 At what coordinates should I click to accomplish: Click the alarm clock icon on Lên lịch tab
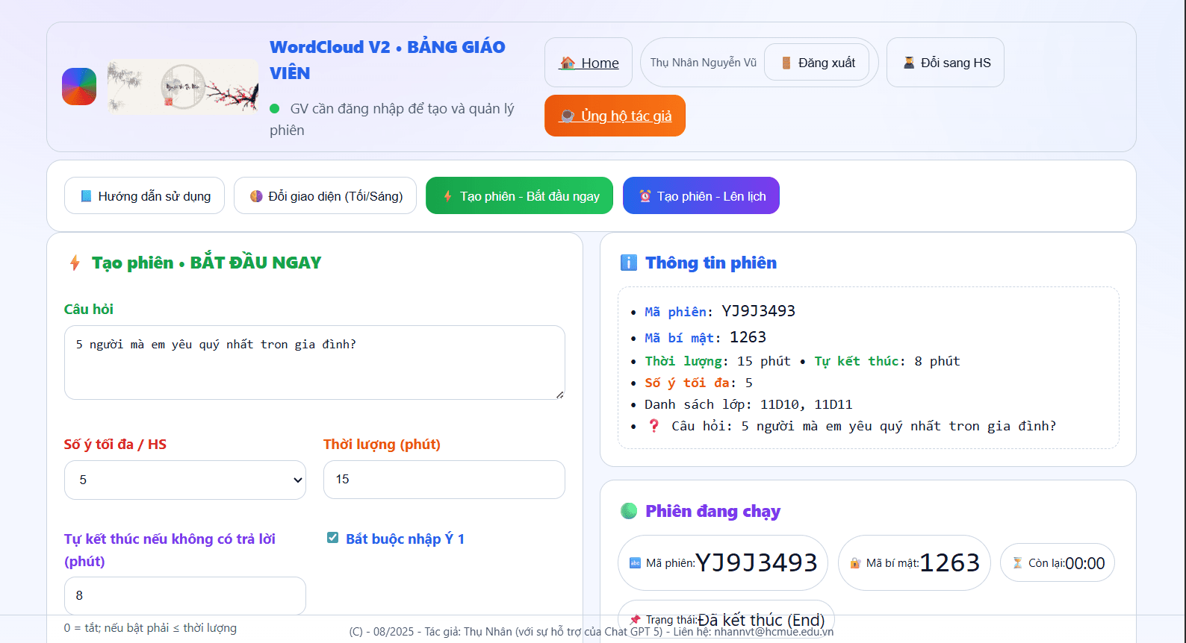pyautogui.click(x=645, y=196)
